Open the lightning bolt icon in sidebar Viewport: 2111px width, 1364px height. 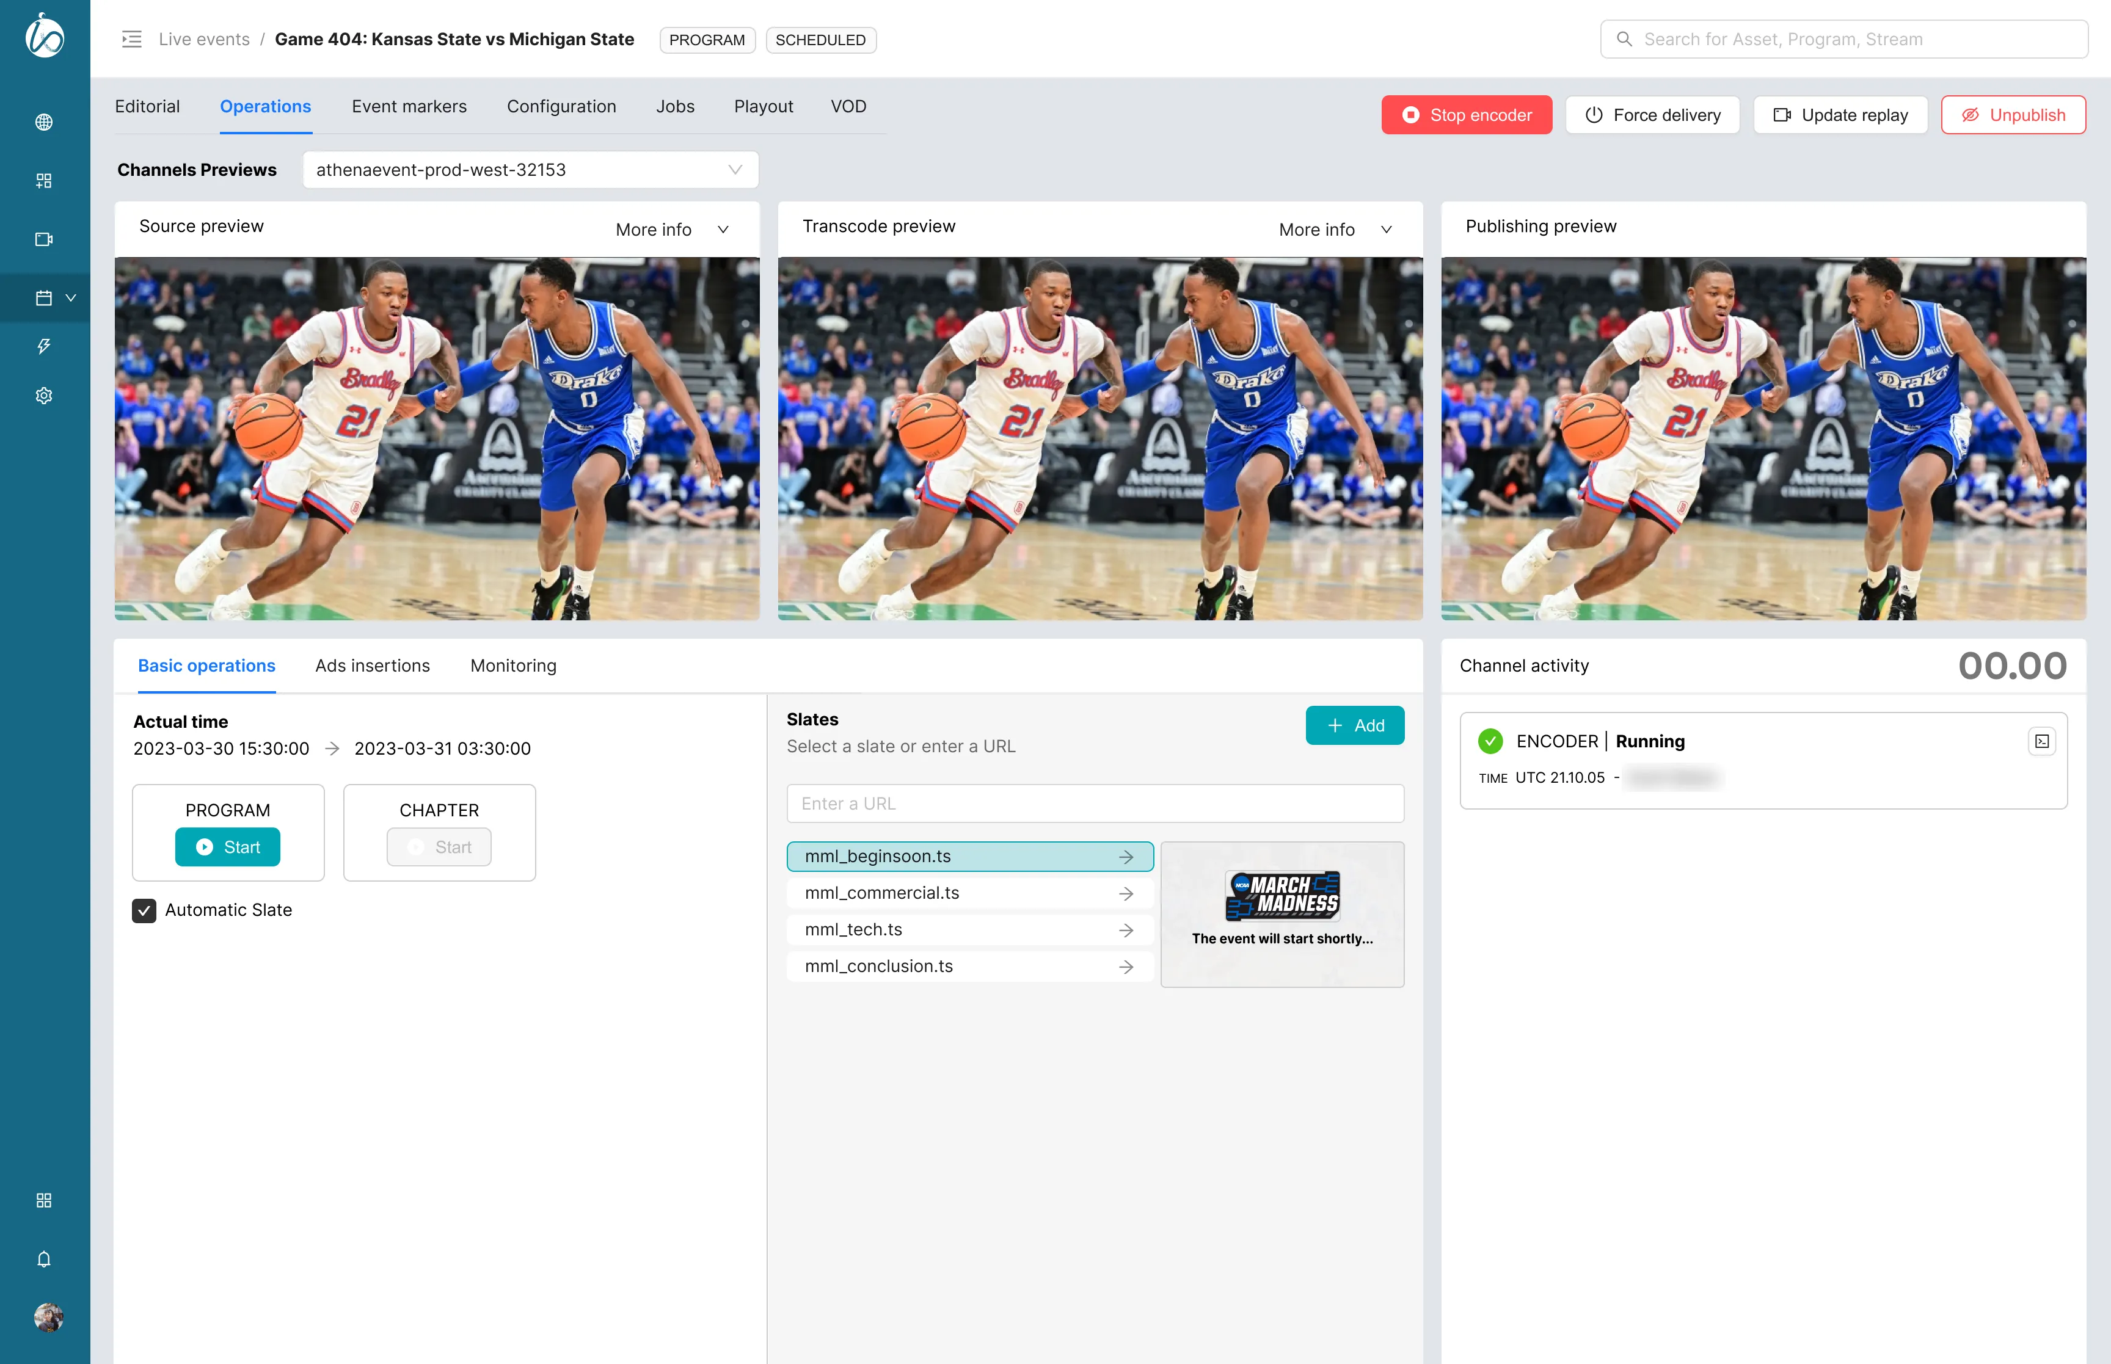click(43, 346)
